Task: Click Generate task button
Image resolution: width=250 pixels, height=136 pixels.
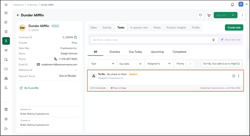Action: tap(231, 39)
